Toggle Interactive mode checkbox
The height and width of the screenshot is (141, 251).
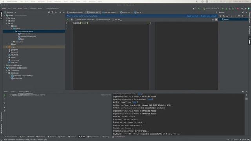tap(97, 20)
